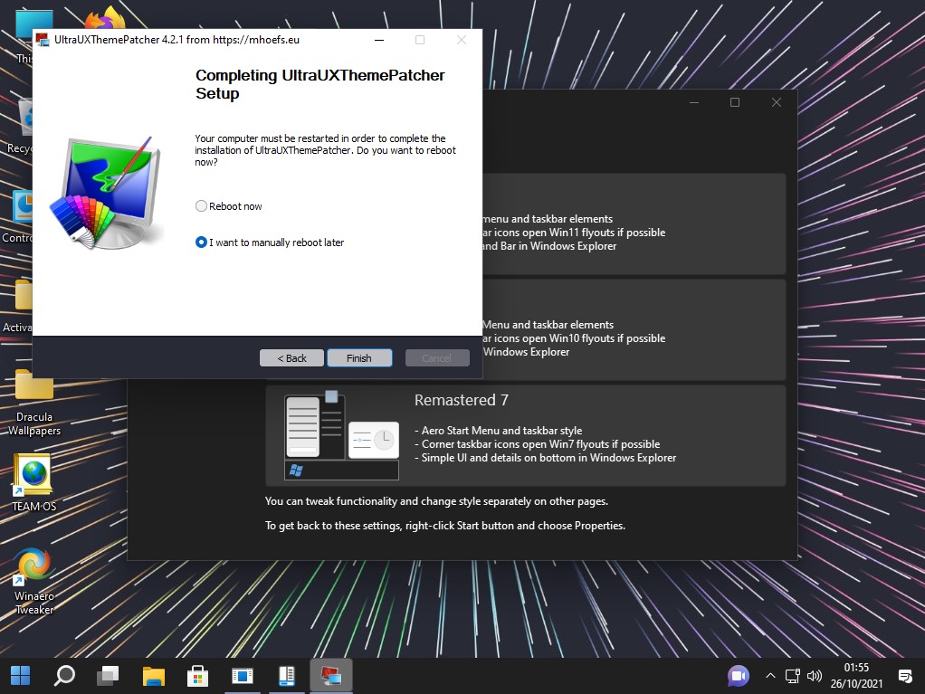Click 'Simple UI and details on bottom' line
The width and height of the screenshot is (925, 694).
pyautogui.click(x=546, y=458)
